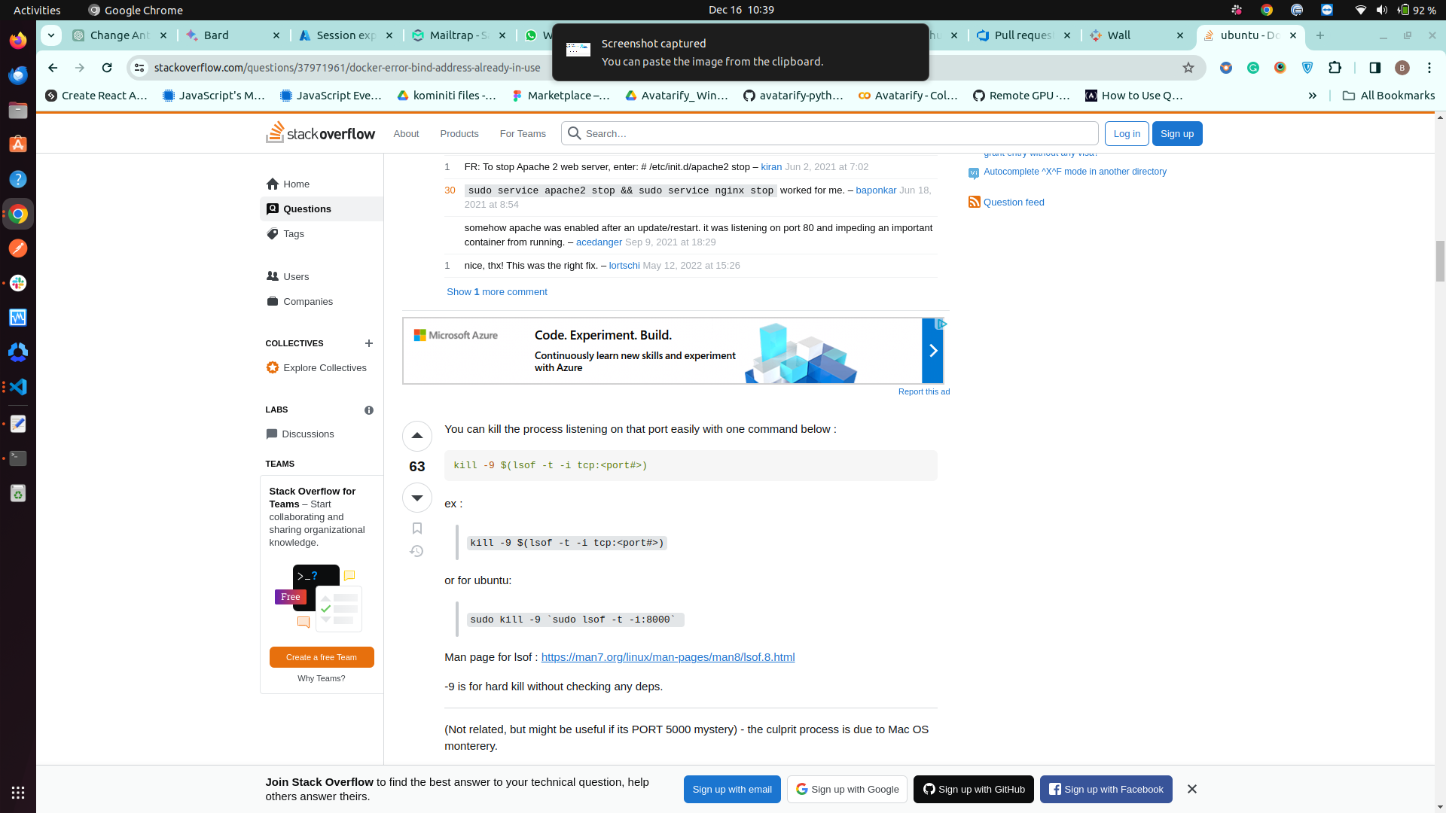Click Sign up with GitHub button

pos(973,789)
